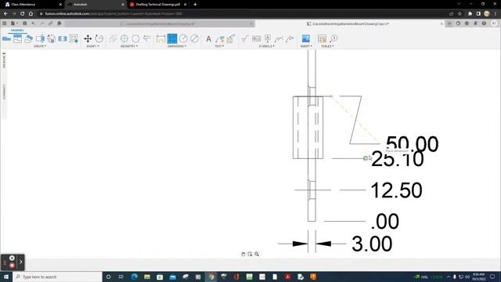Select the Table tool icon

(x=322, y=38)
